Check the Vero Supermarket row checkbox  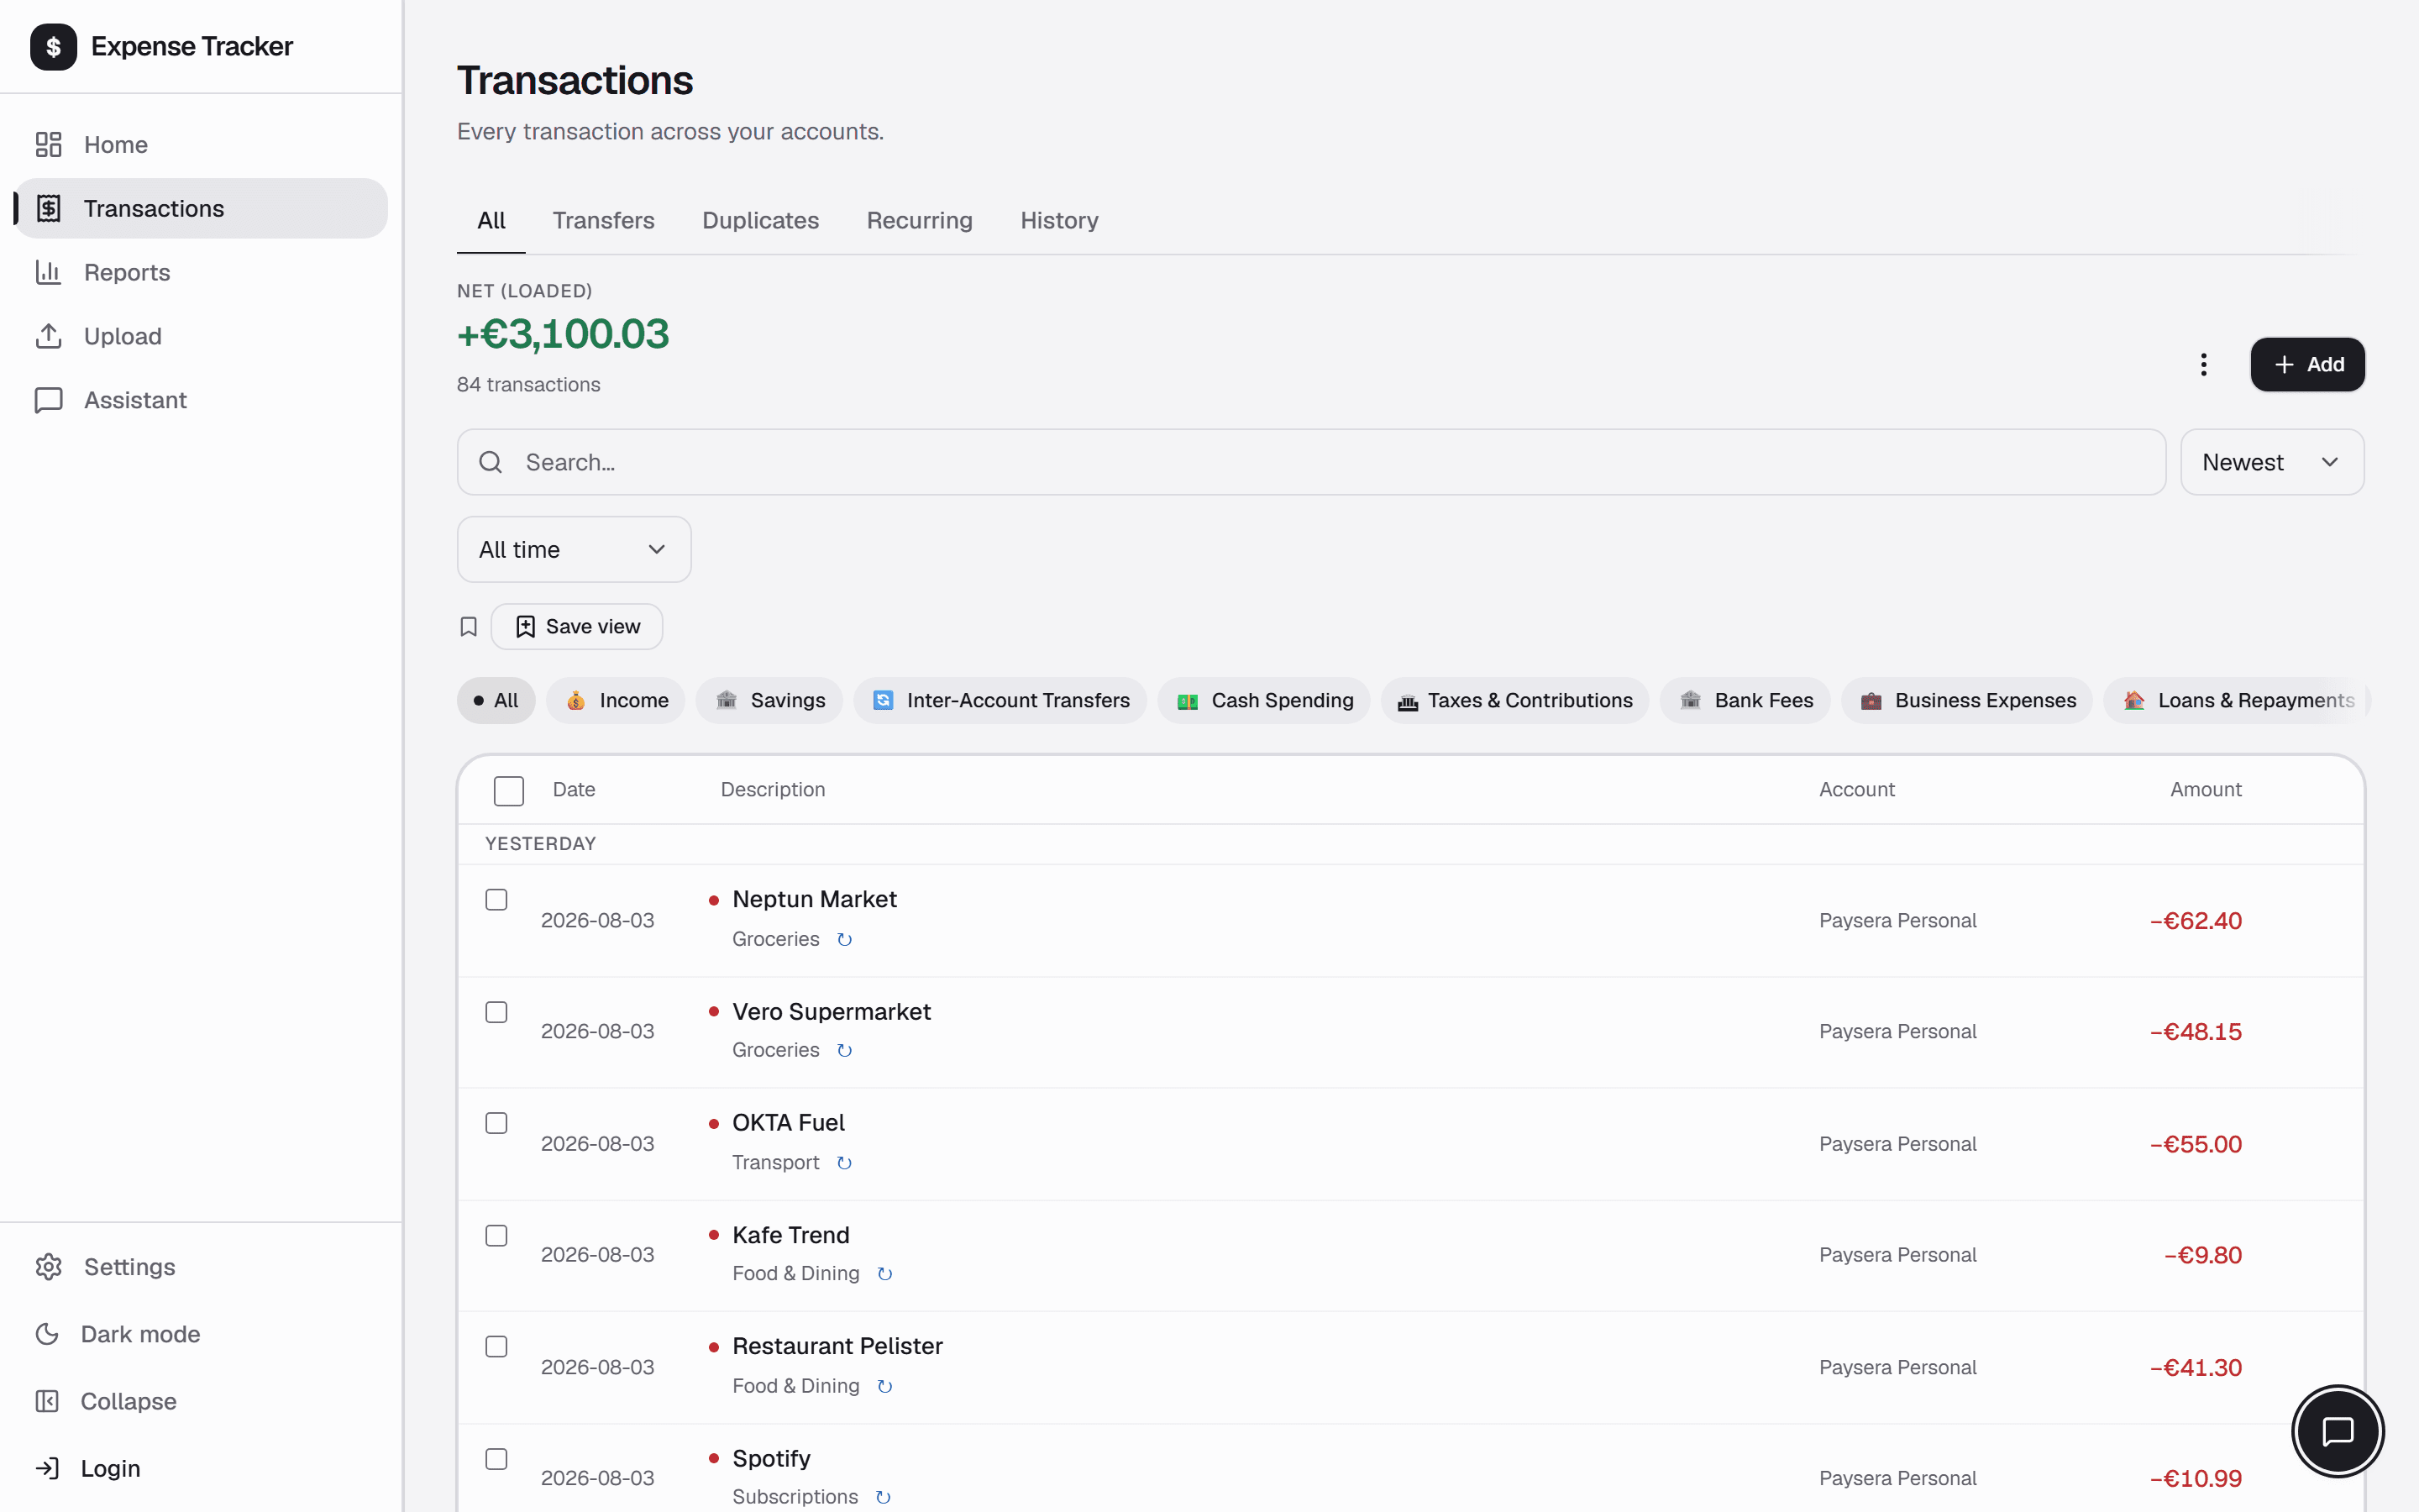496,1013
